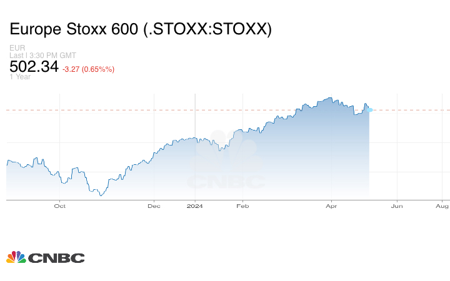
Task: Click the CNBC wordmark at bottom left
Action: click(56, 258)
